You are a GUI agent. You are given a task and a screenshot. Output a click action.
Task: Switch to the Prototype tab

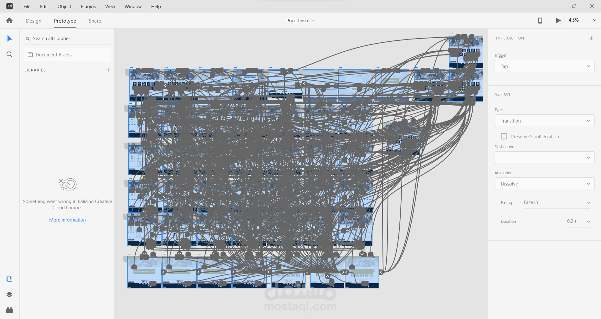(65, 21)
